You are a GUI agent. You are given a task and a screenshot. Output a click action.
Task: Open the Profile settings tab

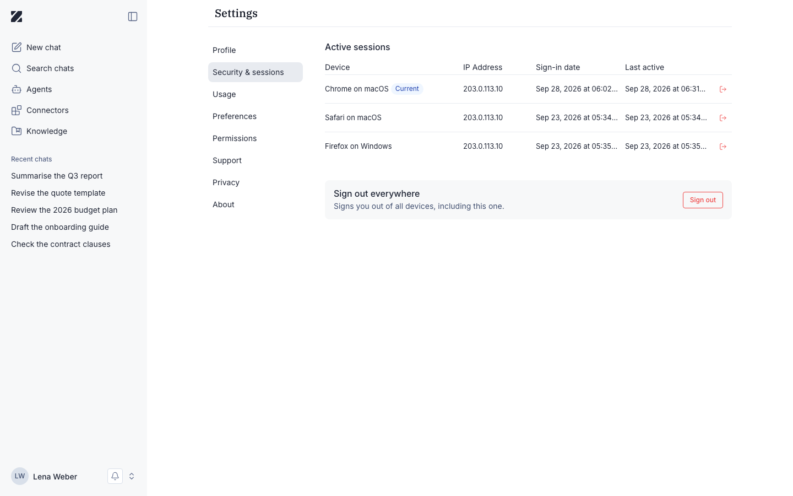[x=256, y=50]
